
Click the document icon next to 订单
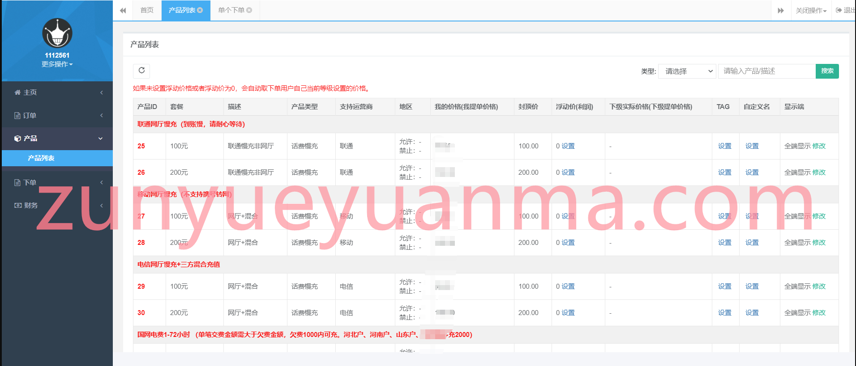[17, 115]
